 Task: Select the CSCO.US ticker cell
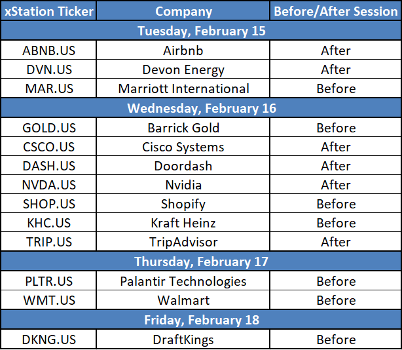[x=48, y=147]
